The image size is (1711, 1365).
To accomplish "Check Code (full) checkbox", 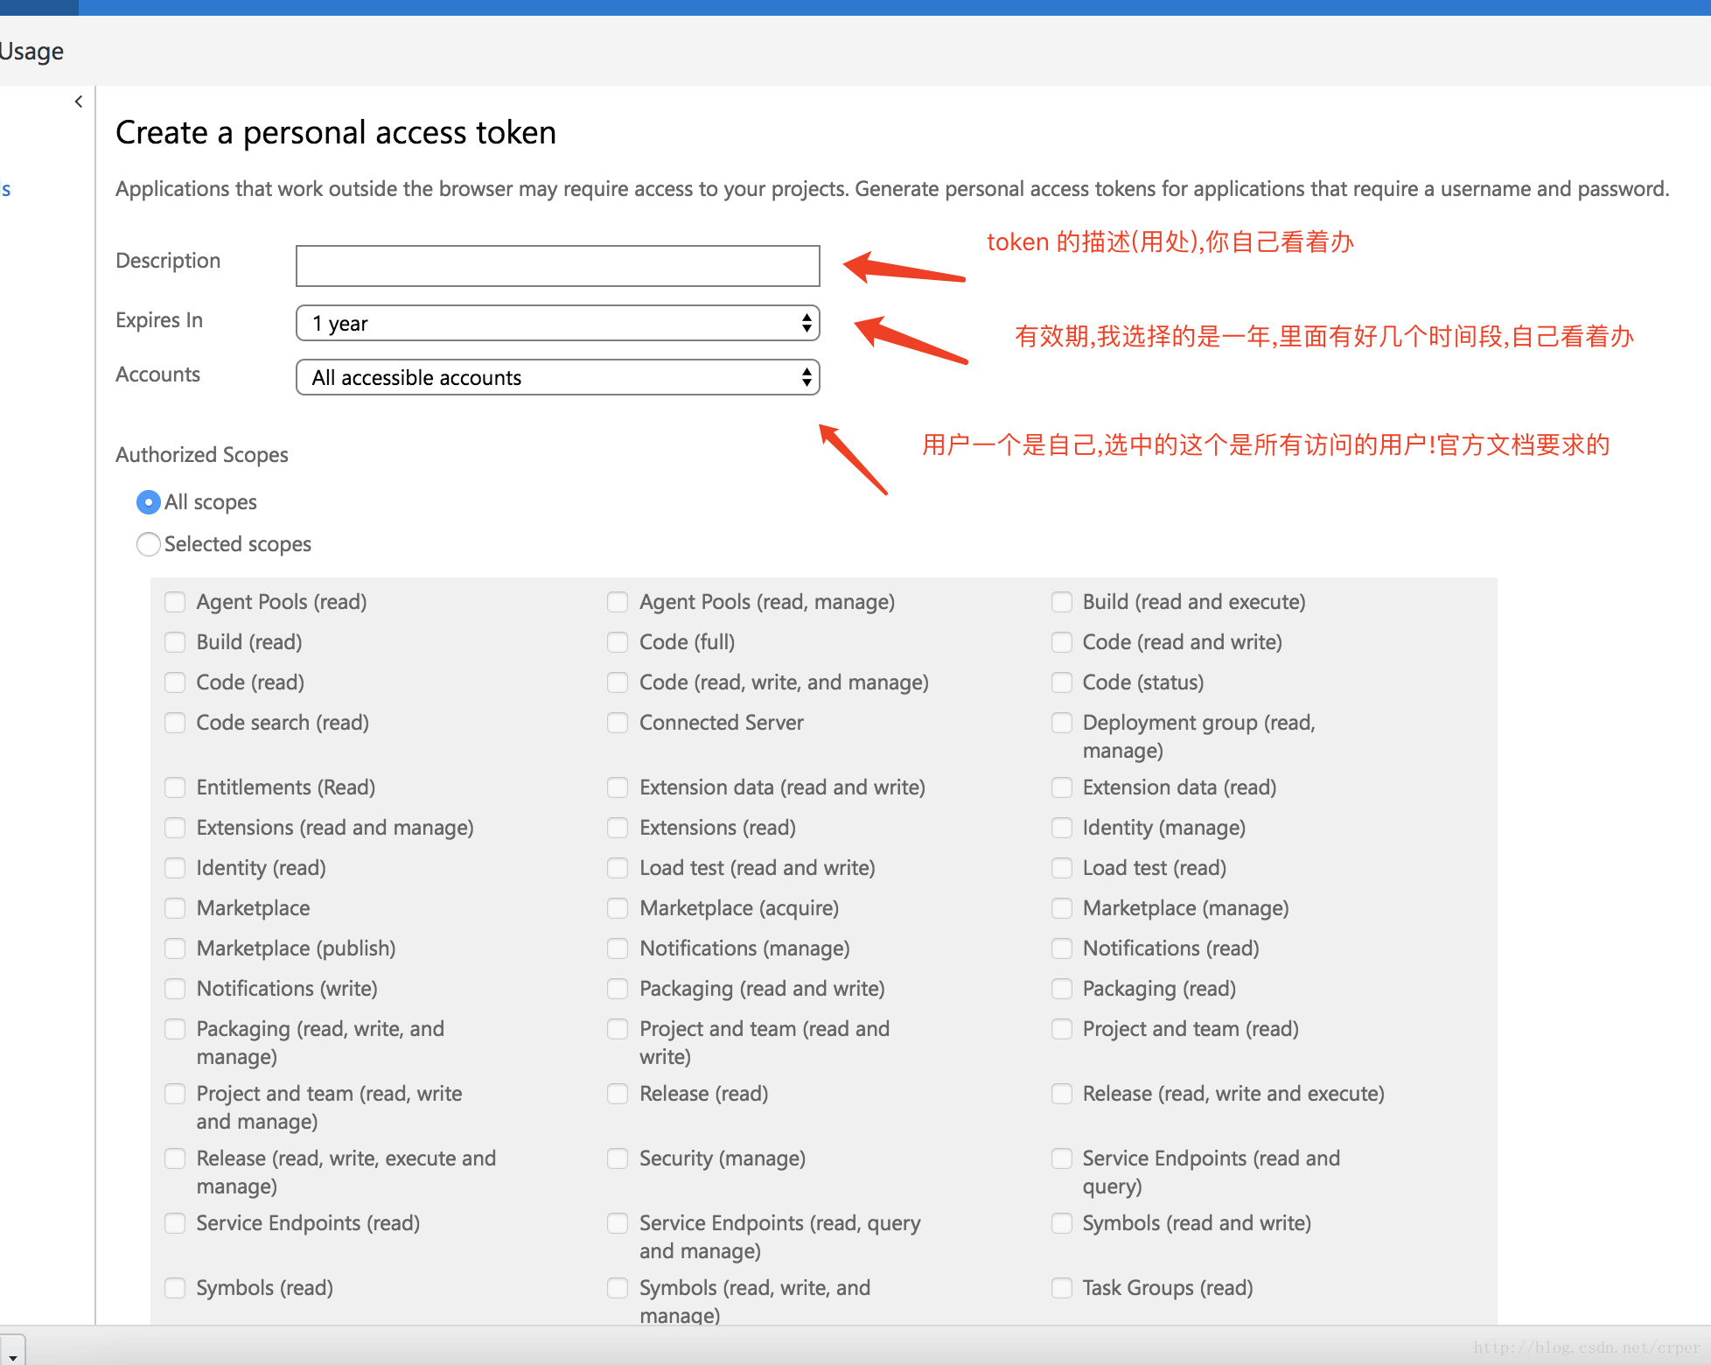I will pyautogui.click(x=618, y=642).
